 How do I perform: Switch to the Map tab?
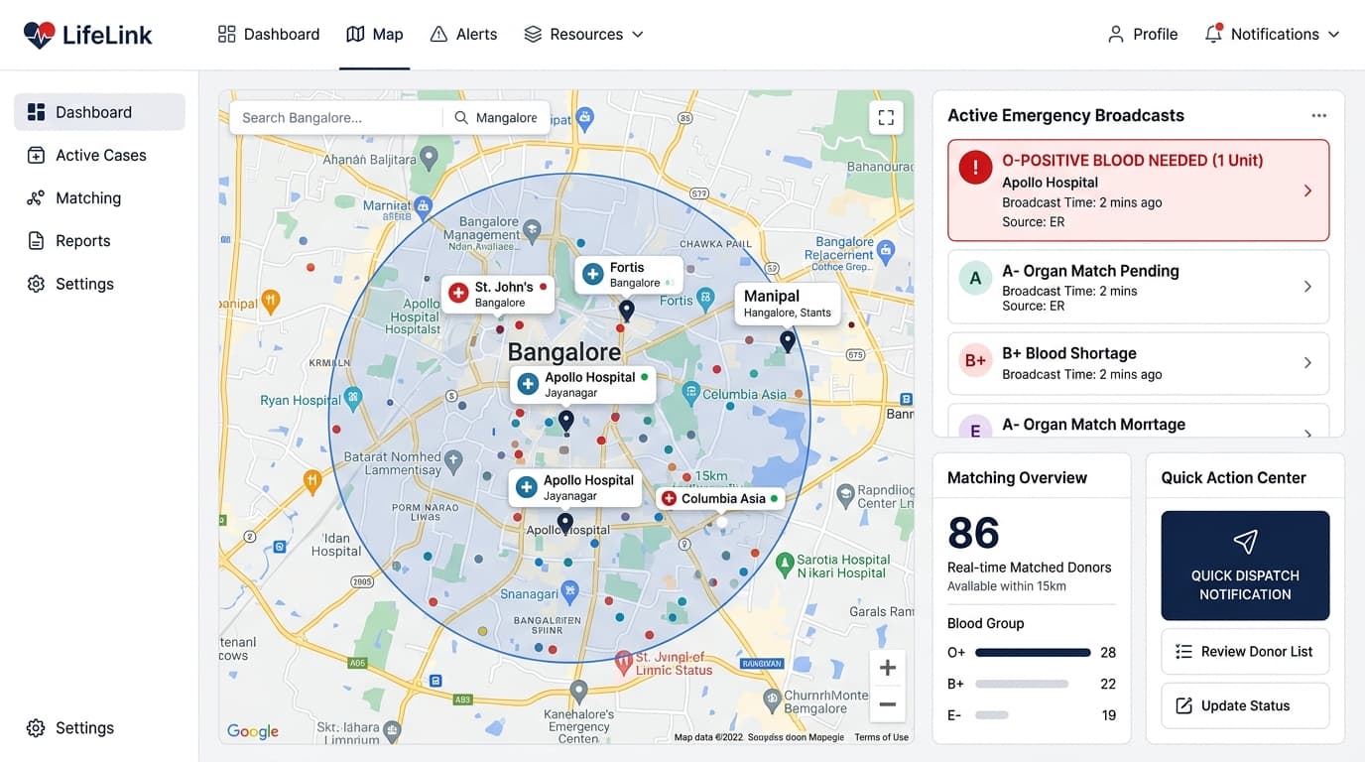375,34
